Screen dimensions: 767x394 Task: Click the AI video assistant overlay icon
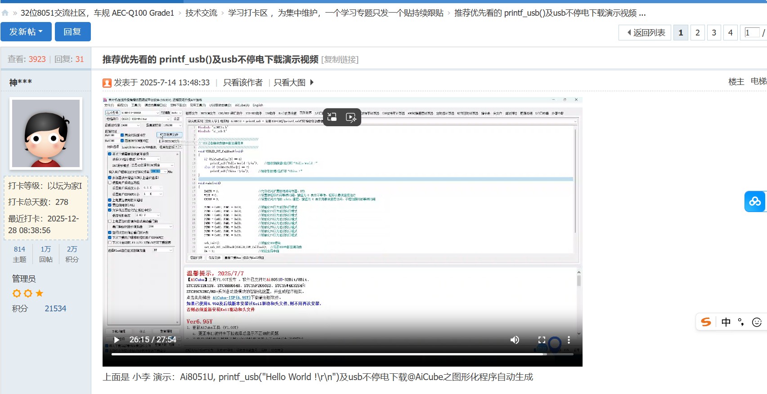click(351, 117)
